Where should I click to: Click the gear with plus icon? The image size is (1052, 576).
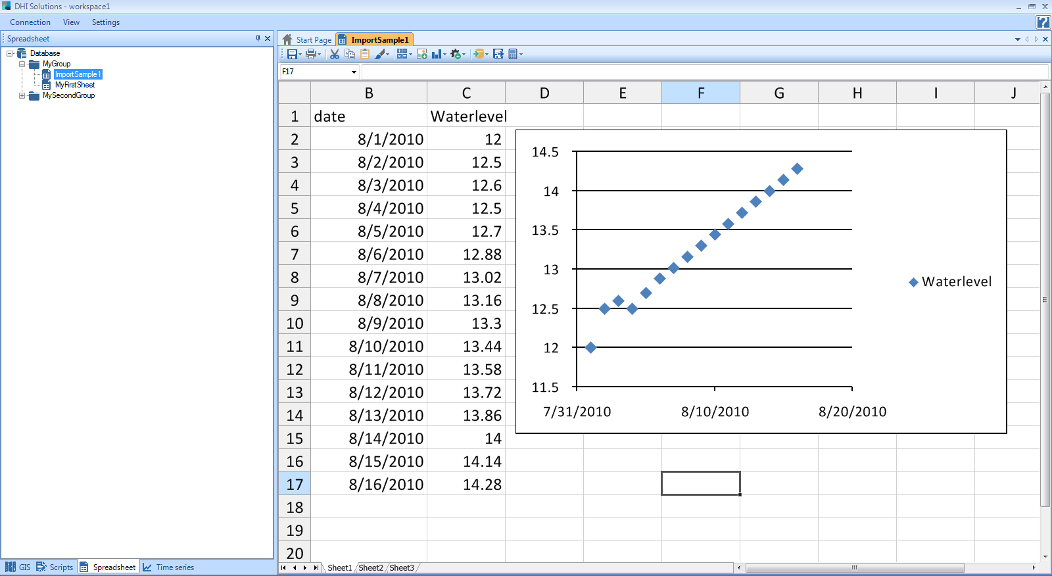pos(456,54)
